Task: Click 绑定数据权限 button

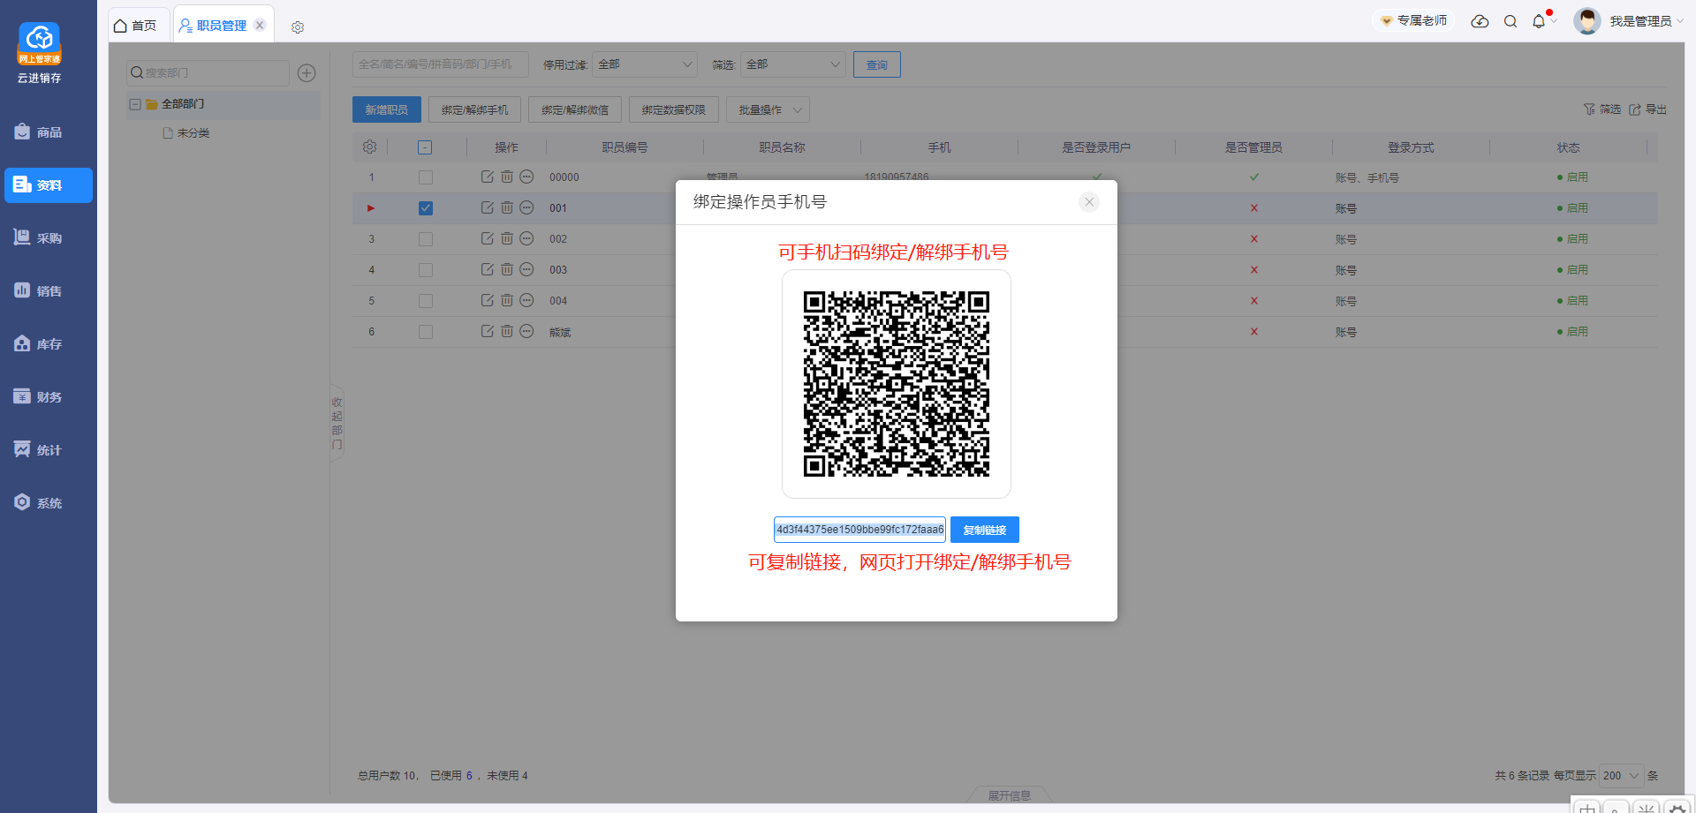Action: pyautogui.click(x=674, y=109)
